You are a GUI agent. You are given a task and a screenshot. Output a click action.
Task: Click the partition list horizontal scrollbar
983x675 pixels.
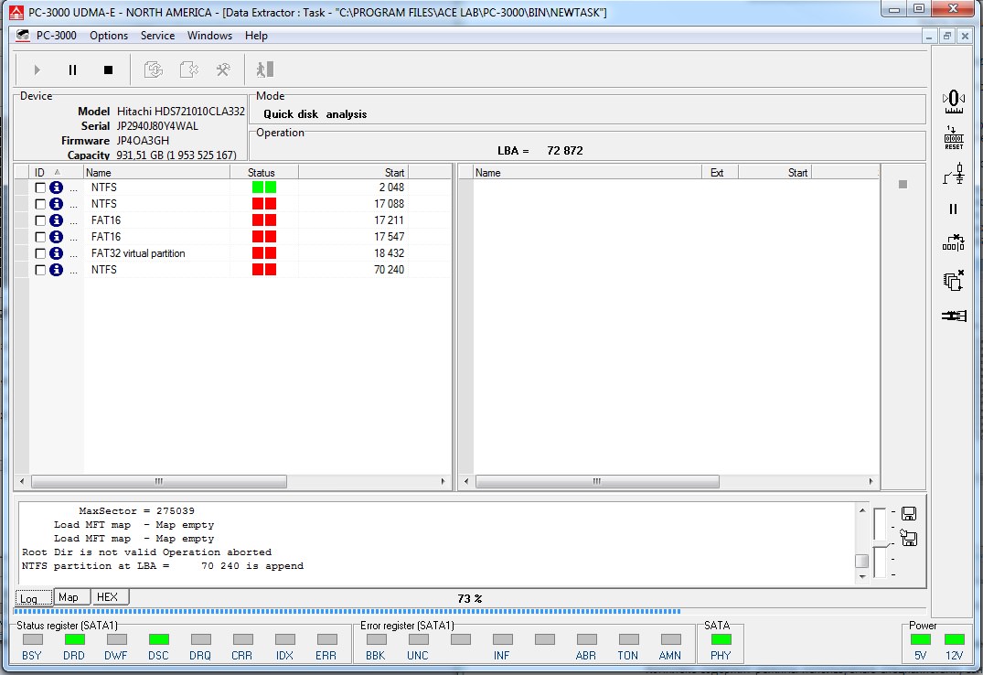(x=158, y=481)
